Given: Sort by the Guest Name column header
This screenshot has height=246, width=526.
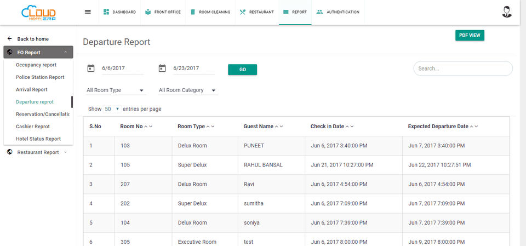Looking at the screenshot, I should [x=259, y=127].
